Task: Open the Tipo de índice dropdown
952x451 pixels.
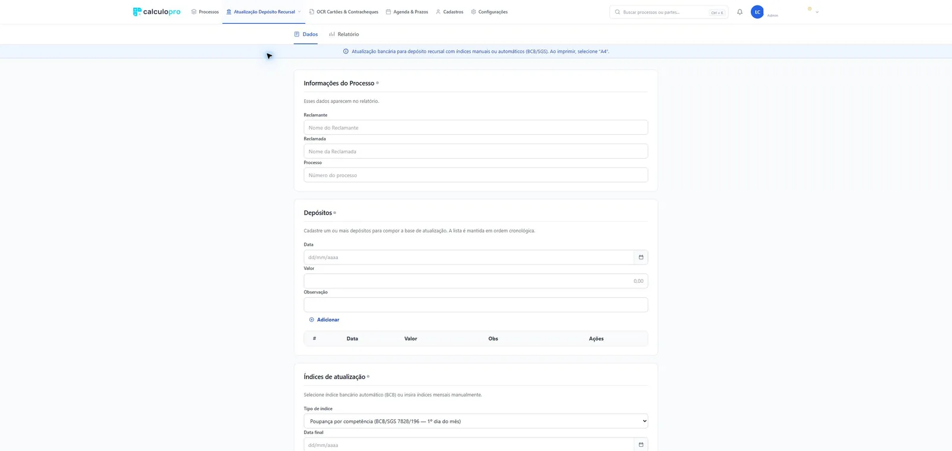Action: click(x=475, y=421)
